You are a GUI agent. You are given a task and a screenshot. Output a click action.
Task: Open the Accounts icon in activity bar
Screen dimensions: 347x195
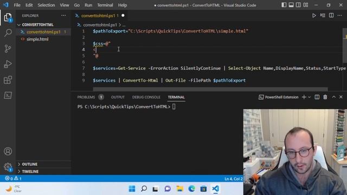[x=8, y=152]
